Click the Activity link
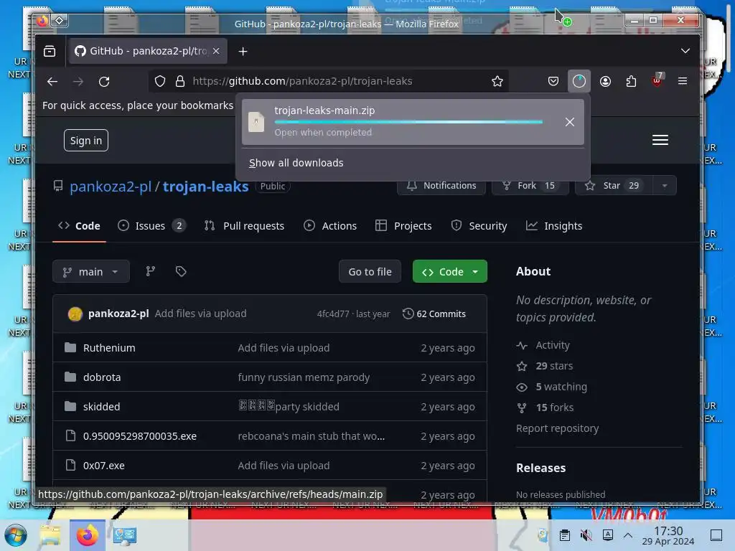The width and height of the screenshot is (735, 551). coord(553,345)
